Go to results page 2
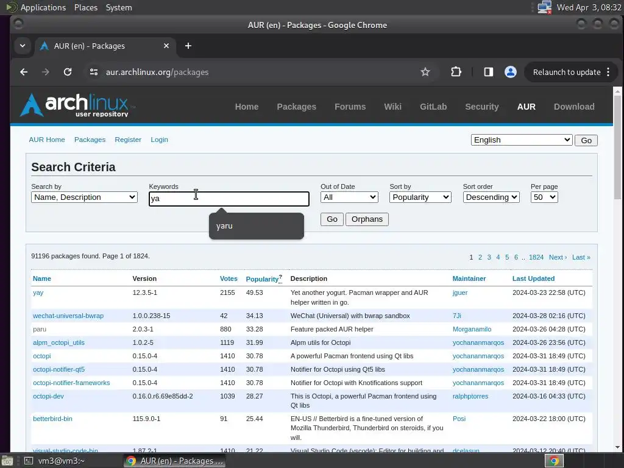624x468 pixels. [x=480, y=258]
